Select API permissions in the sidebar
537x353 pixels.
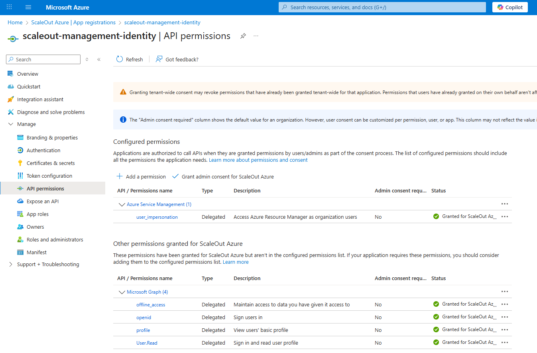[53, 188]
